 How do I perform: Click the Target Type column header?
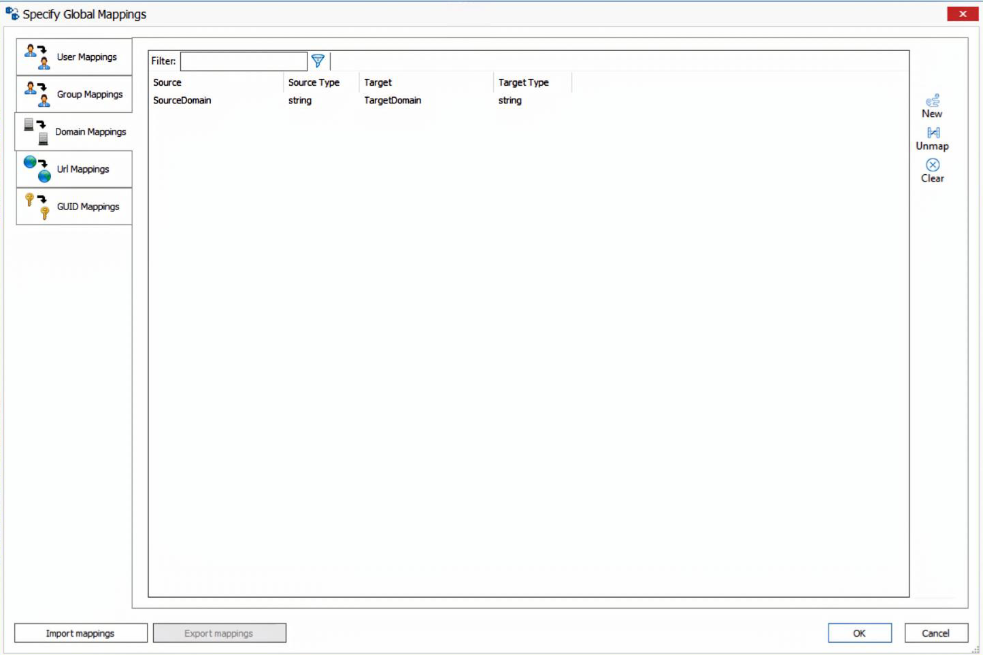pos(523,82)
